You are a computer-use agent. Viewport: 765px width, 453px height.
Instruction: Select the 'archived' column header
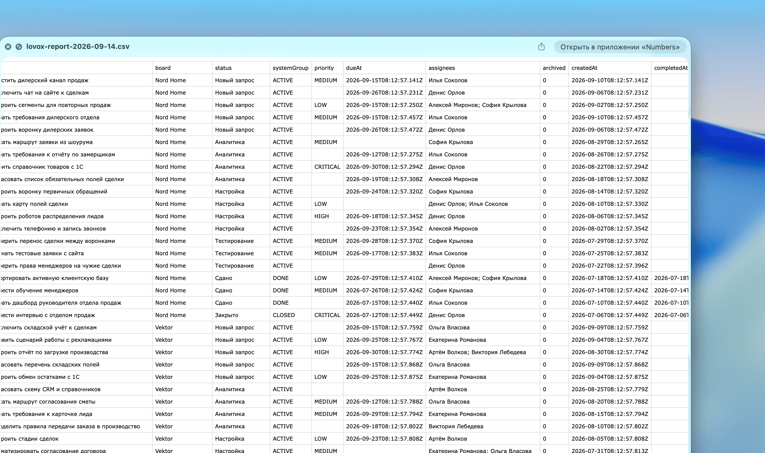click(554, 68)
